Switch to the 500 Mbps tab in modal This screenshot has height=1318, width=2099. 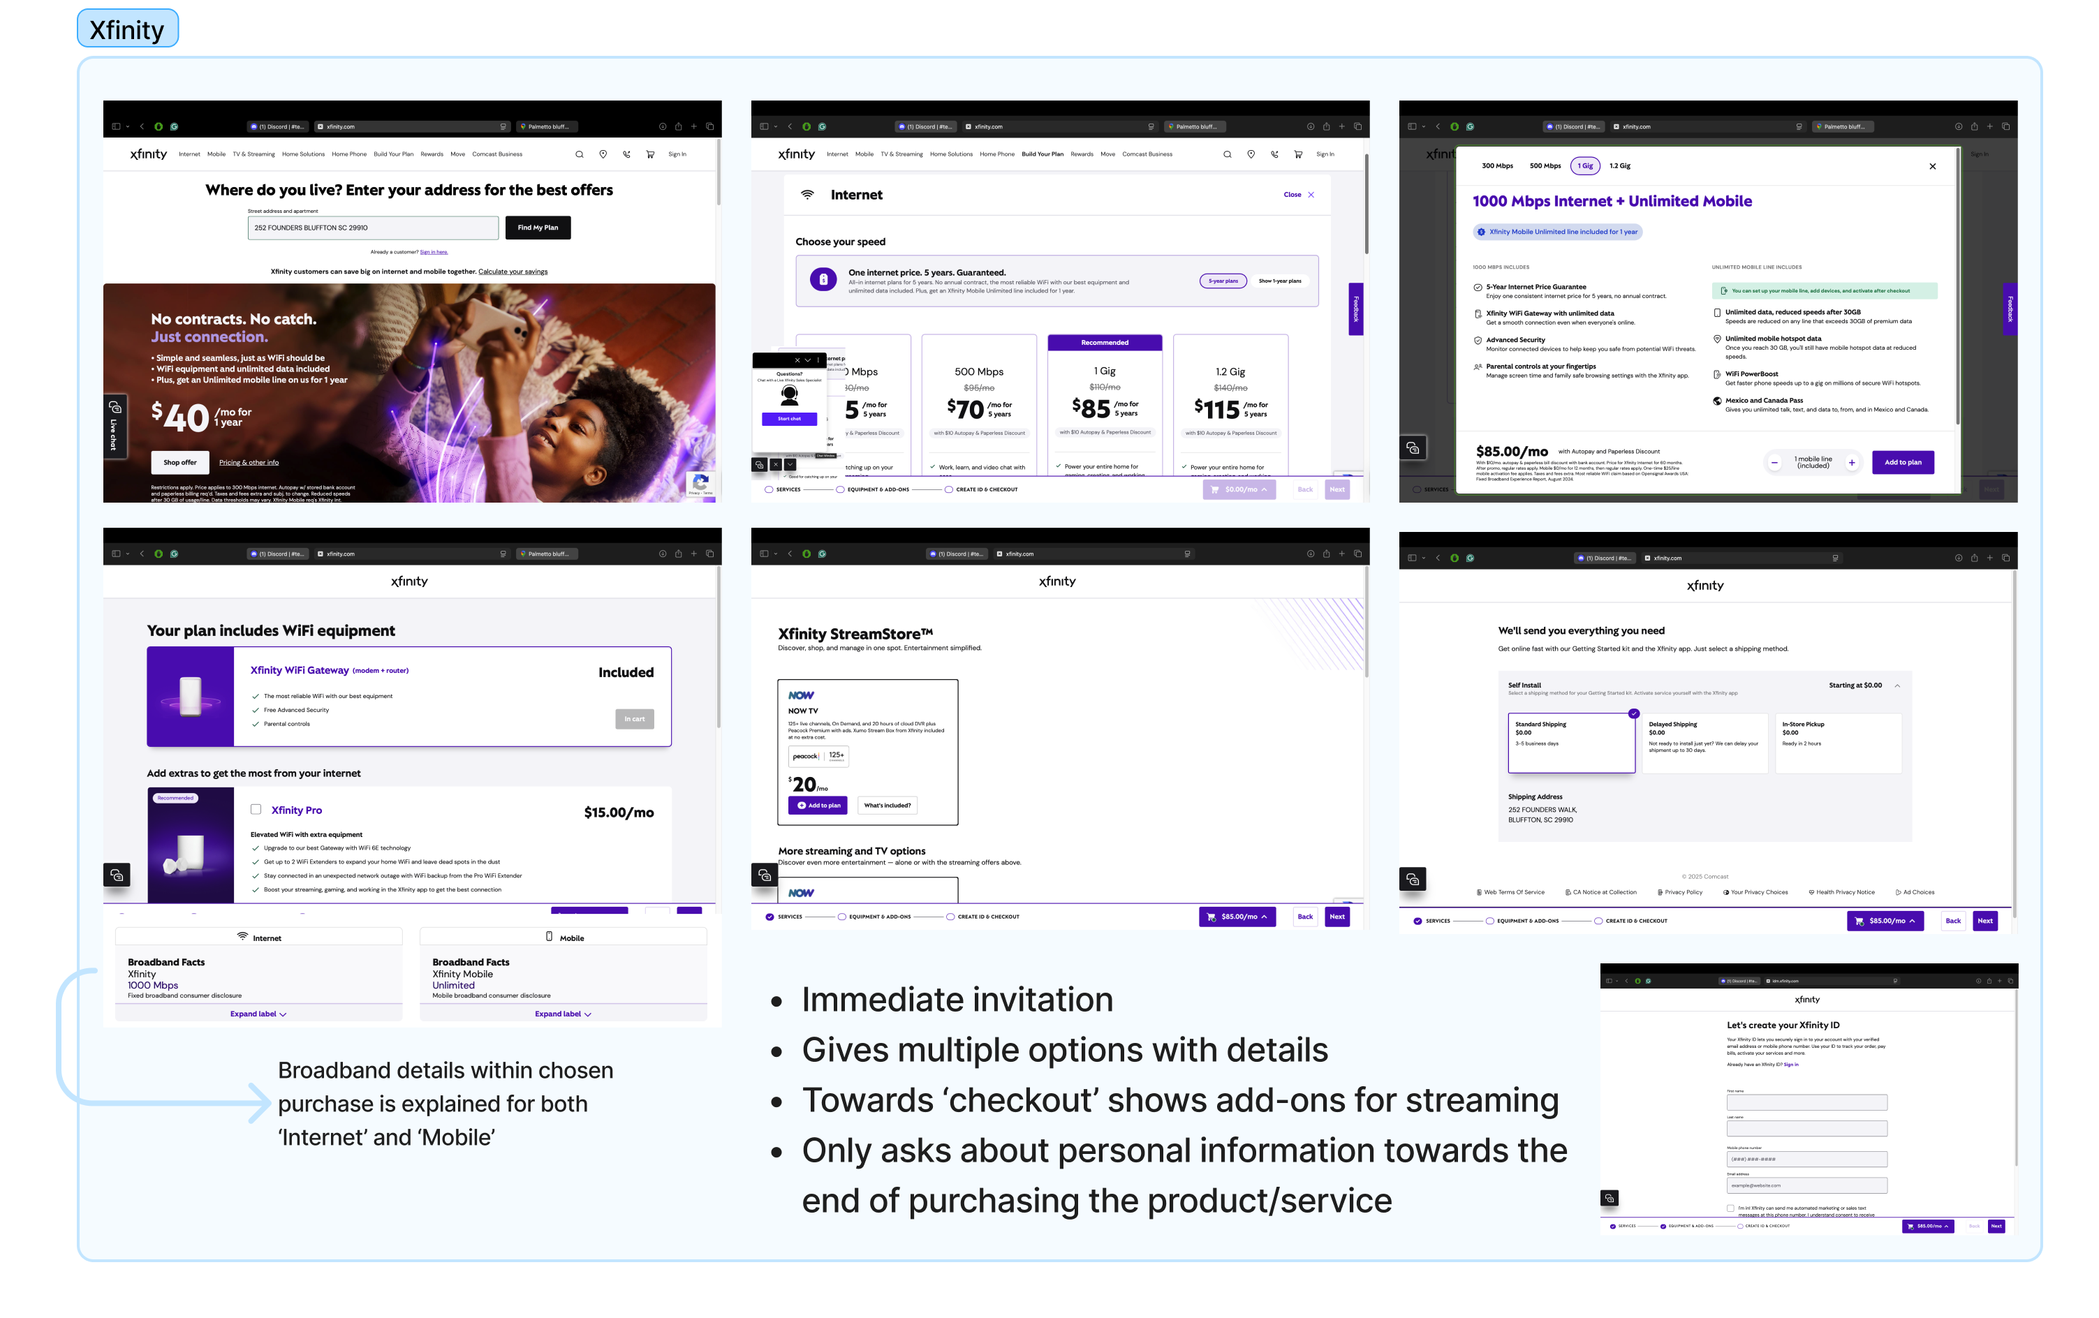pyautogui.click(x=1545, y=165)
